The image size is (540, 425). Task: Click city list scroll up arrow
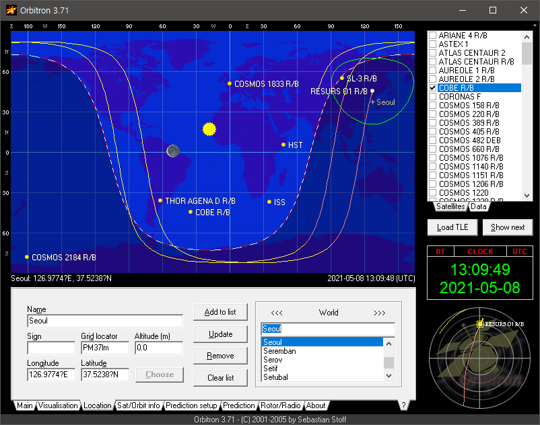pos(389,344)
